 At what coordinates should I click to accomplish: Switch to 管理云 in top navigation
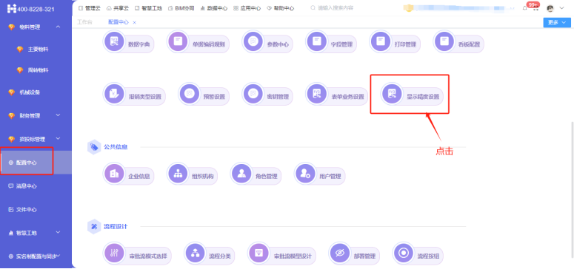(x=90, y=8)
